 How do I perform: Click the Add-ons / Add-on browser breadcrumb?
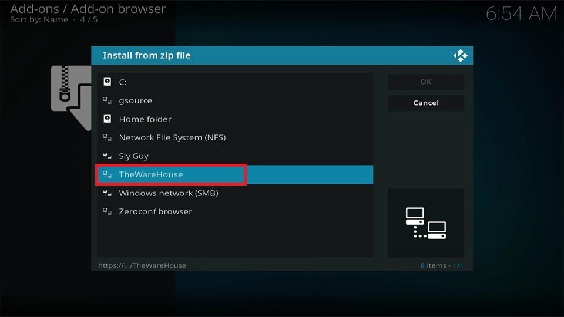pos(88,9)
